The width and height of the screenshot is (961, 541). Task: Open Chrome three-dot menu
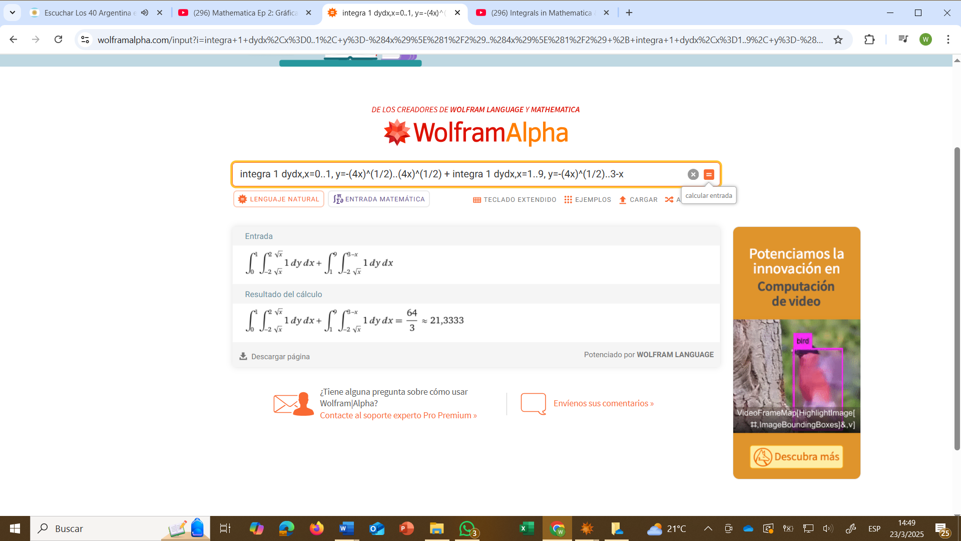[948, 40]
